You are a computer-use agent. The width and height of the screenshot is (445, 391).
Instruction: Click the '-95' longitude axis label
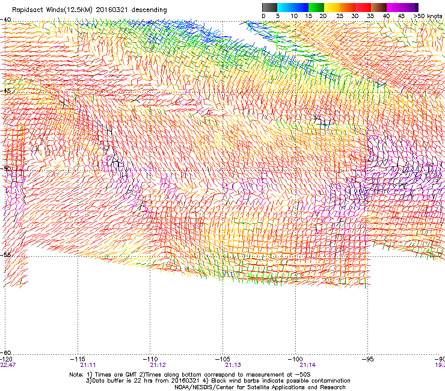pos(368,359)
